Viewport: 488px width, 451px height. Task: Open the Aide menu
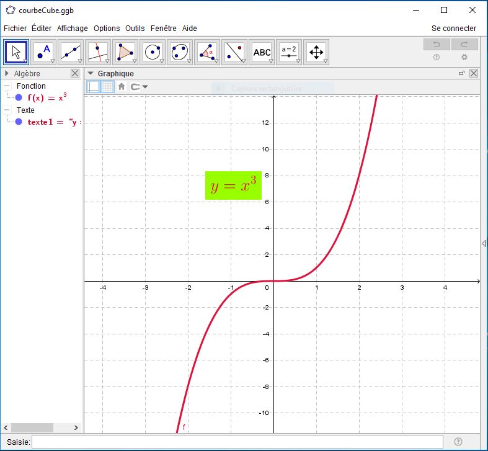point(190,29)
